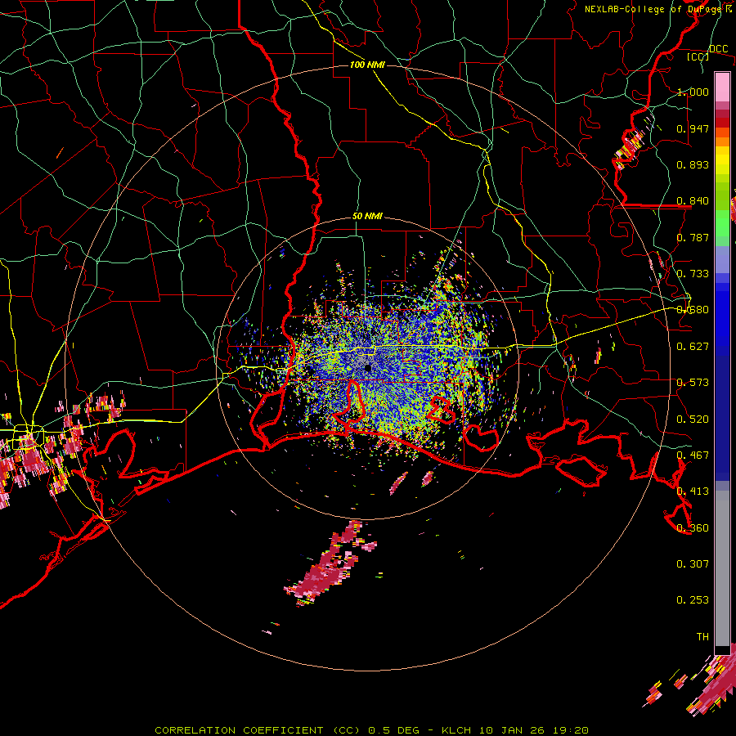Click the Correlation Coefficient KLCH caption text
The width and height of the screenshot is (736, 736).
[x=372, y=730]
